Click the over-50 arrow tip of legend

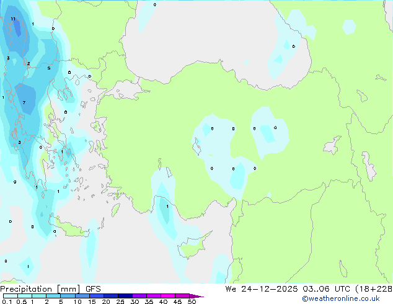(196, 296)
